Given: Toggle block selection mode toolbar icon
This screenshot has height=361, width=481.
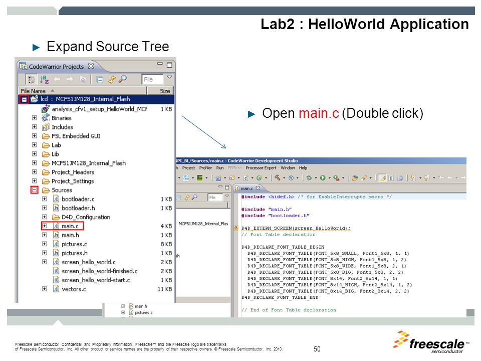Looking at the screenshot, I should 400,177.
